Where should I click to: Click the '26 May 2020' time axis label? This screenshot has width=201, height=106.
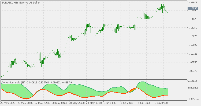[8, 103]
